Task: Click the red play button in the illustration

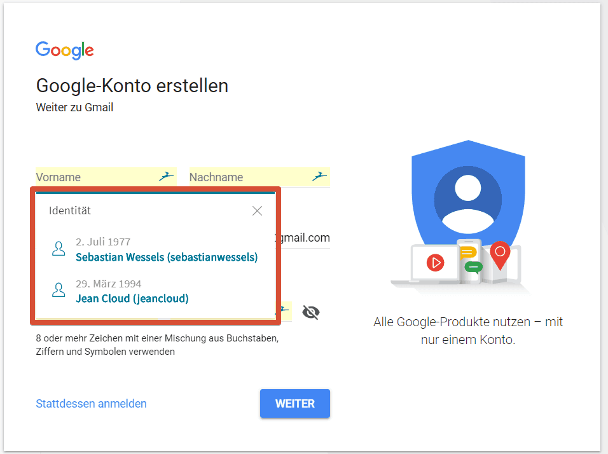Action: pyautogui.click(x=435, y=263)
